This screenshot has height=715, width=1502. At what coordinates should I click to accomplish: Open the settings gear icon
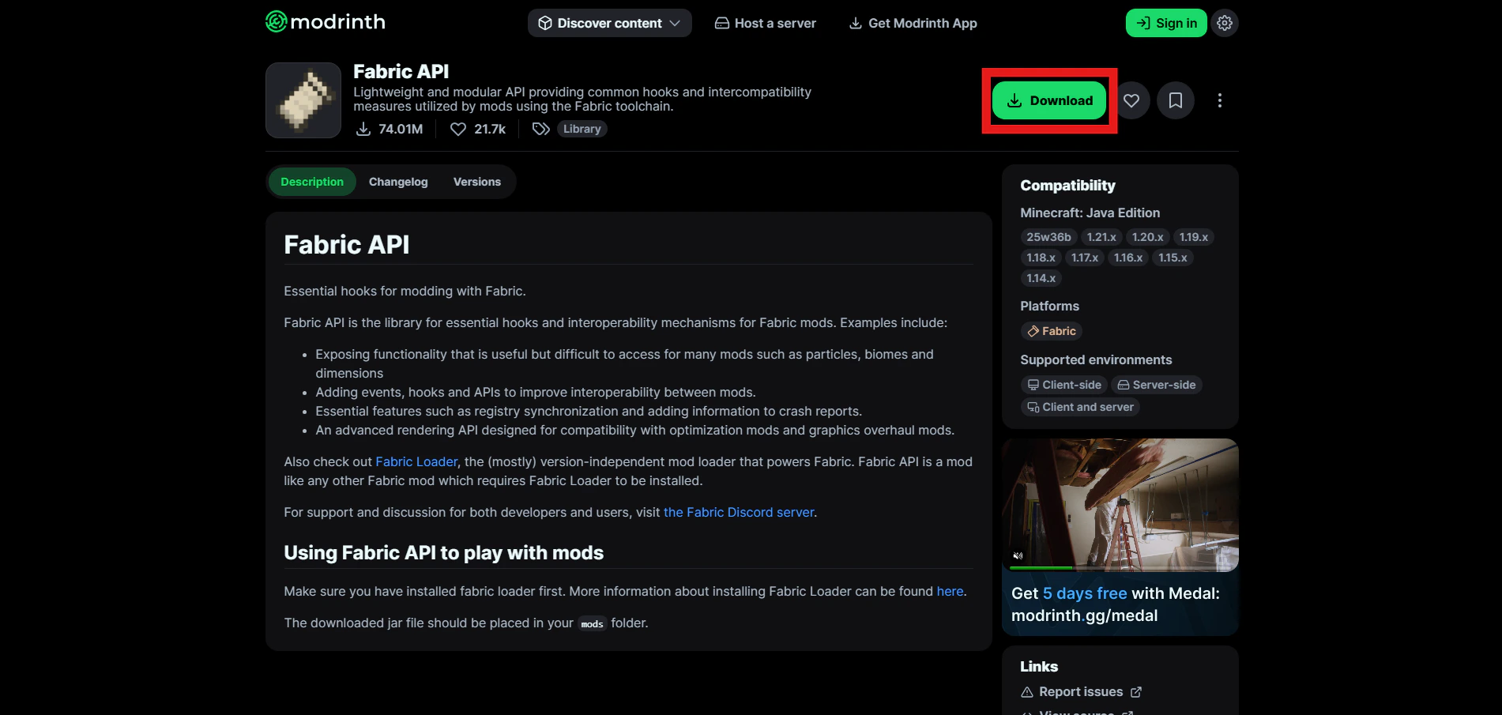click(x=1224, y=23)
